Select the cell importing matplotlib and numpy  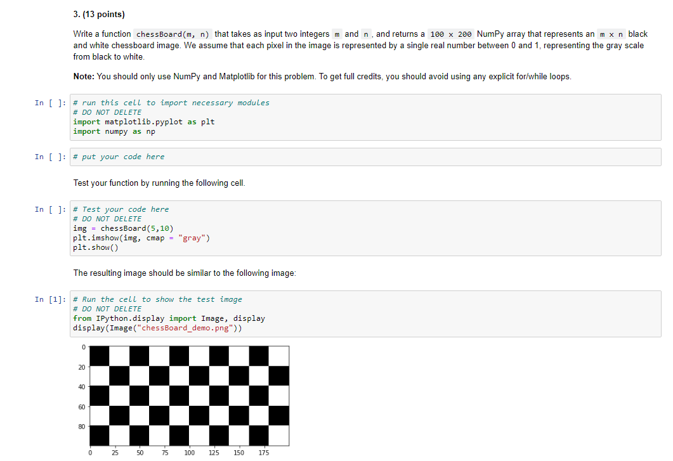tap(254, 117)
